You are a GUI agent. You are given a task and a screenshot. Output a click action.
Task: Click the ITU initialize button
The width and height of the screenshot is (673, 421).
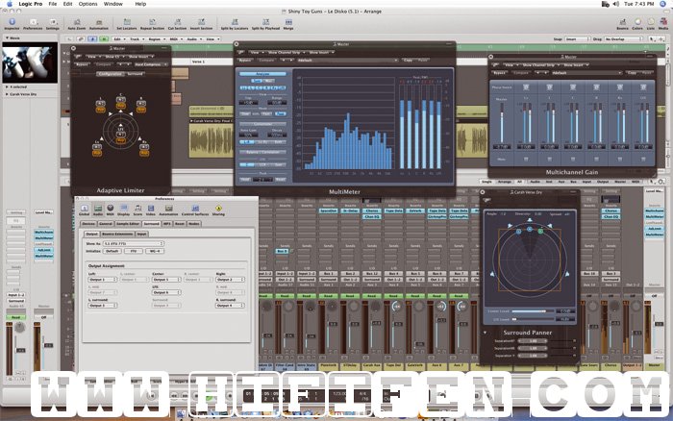tap(134, 251)
